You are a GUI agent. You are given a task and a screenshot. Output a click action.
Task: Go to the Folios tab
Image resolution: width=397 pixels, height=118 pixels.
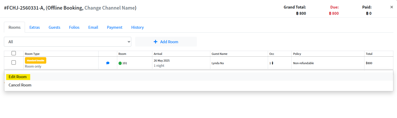click(x=74, y=27)
